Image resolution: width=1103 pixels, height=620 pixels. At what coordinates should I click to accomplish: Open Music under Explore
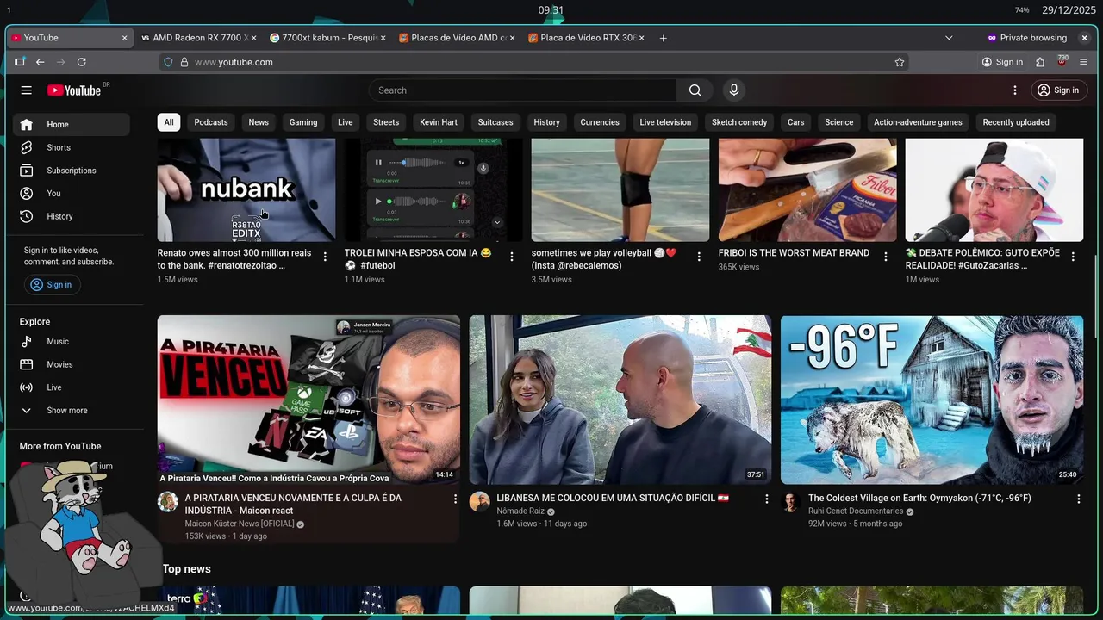[x=71, y=342]
